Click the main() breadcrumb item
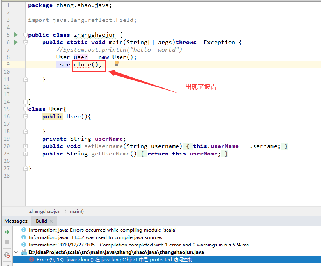This screenshot has width=321, height=266. coord(76,211)
